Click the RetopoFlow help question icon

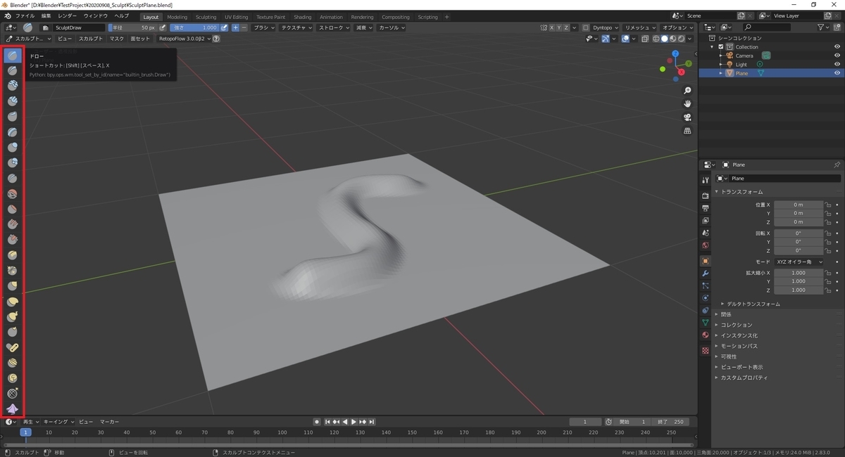coord(216,39)
